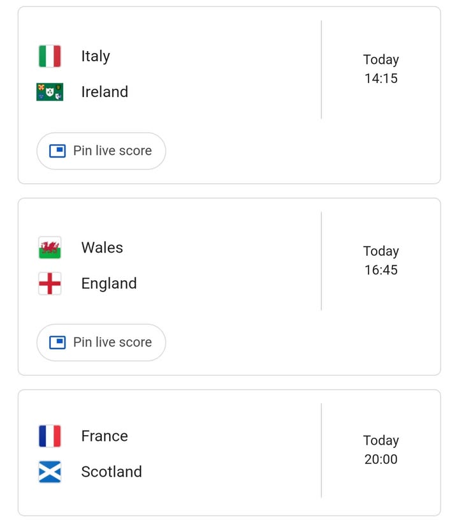Open the Ireland team name
This screenshot has height=520, width=459.
pos(105,92)
